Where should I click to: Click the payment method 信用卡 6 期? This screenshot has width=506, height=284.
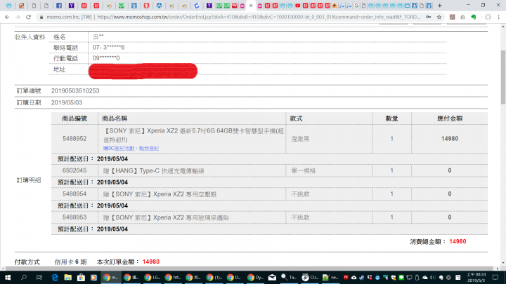pyautogui.click(x=71, y=262)
